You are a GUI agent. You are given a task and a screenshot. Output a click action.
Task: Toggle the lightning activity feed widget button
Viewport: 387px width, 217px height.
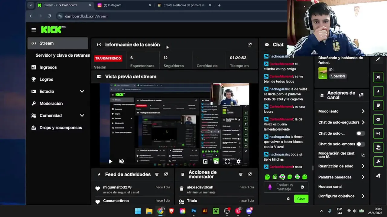pyautogui.click(x=378, y=91)
